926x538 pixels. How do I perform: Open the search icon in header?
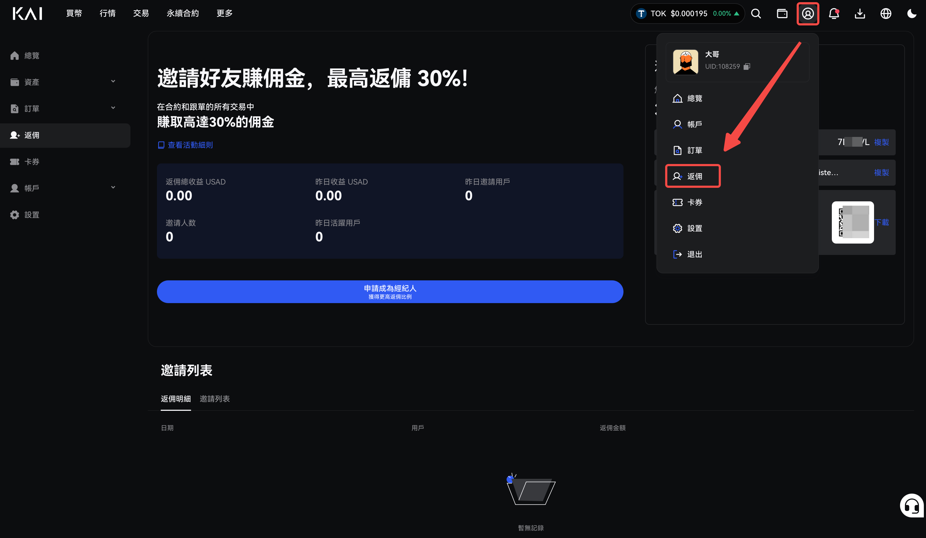[756, 14]
